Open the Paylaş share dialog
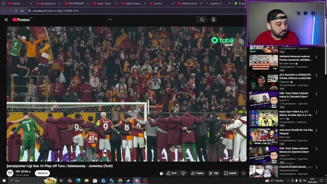Viewport: 327px width, 184px height. [197, 173]
